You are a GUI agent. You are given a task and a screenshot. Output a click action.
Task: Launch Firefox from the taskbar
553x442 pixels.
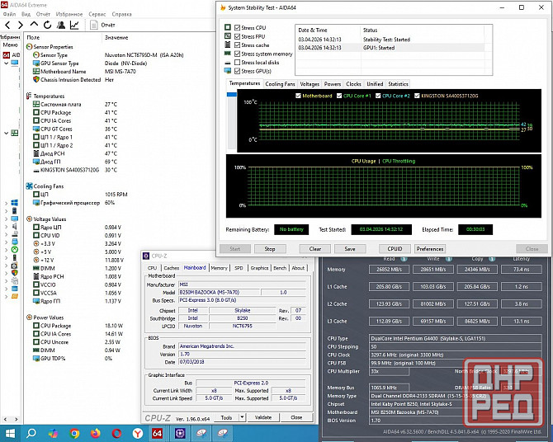pos(95,433)
